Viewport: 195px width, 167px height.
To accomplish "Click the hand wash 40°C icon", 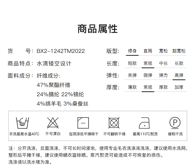I will 22,123.
